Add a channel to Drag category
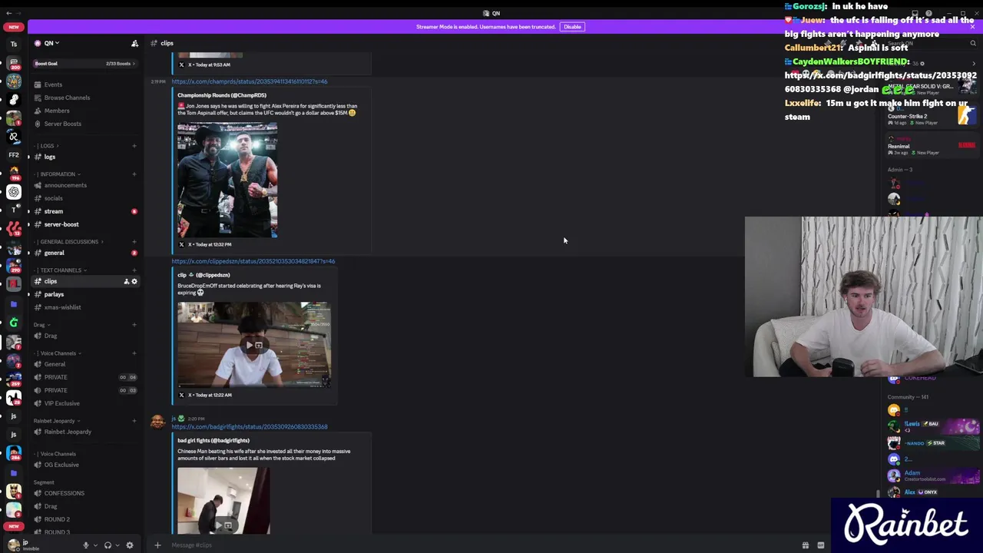 134,325
